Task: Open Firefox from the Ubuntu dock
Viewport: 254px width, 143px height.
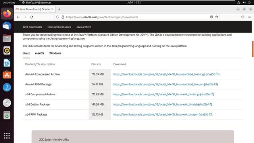Action: [7, 14]
